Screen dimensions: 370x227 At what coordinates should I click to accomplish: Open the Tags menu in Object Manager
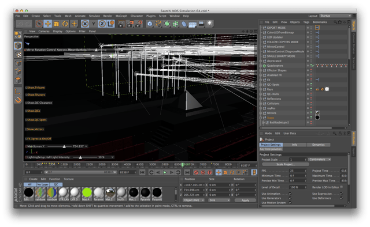coord(306,22)
